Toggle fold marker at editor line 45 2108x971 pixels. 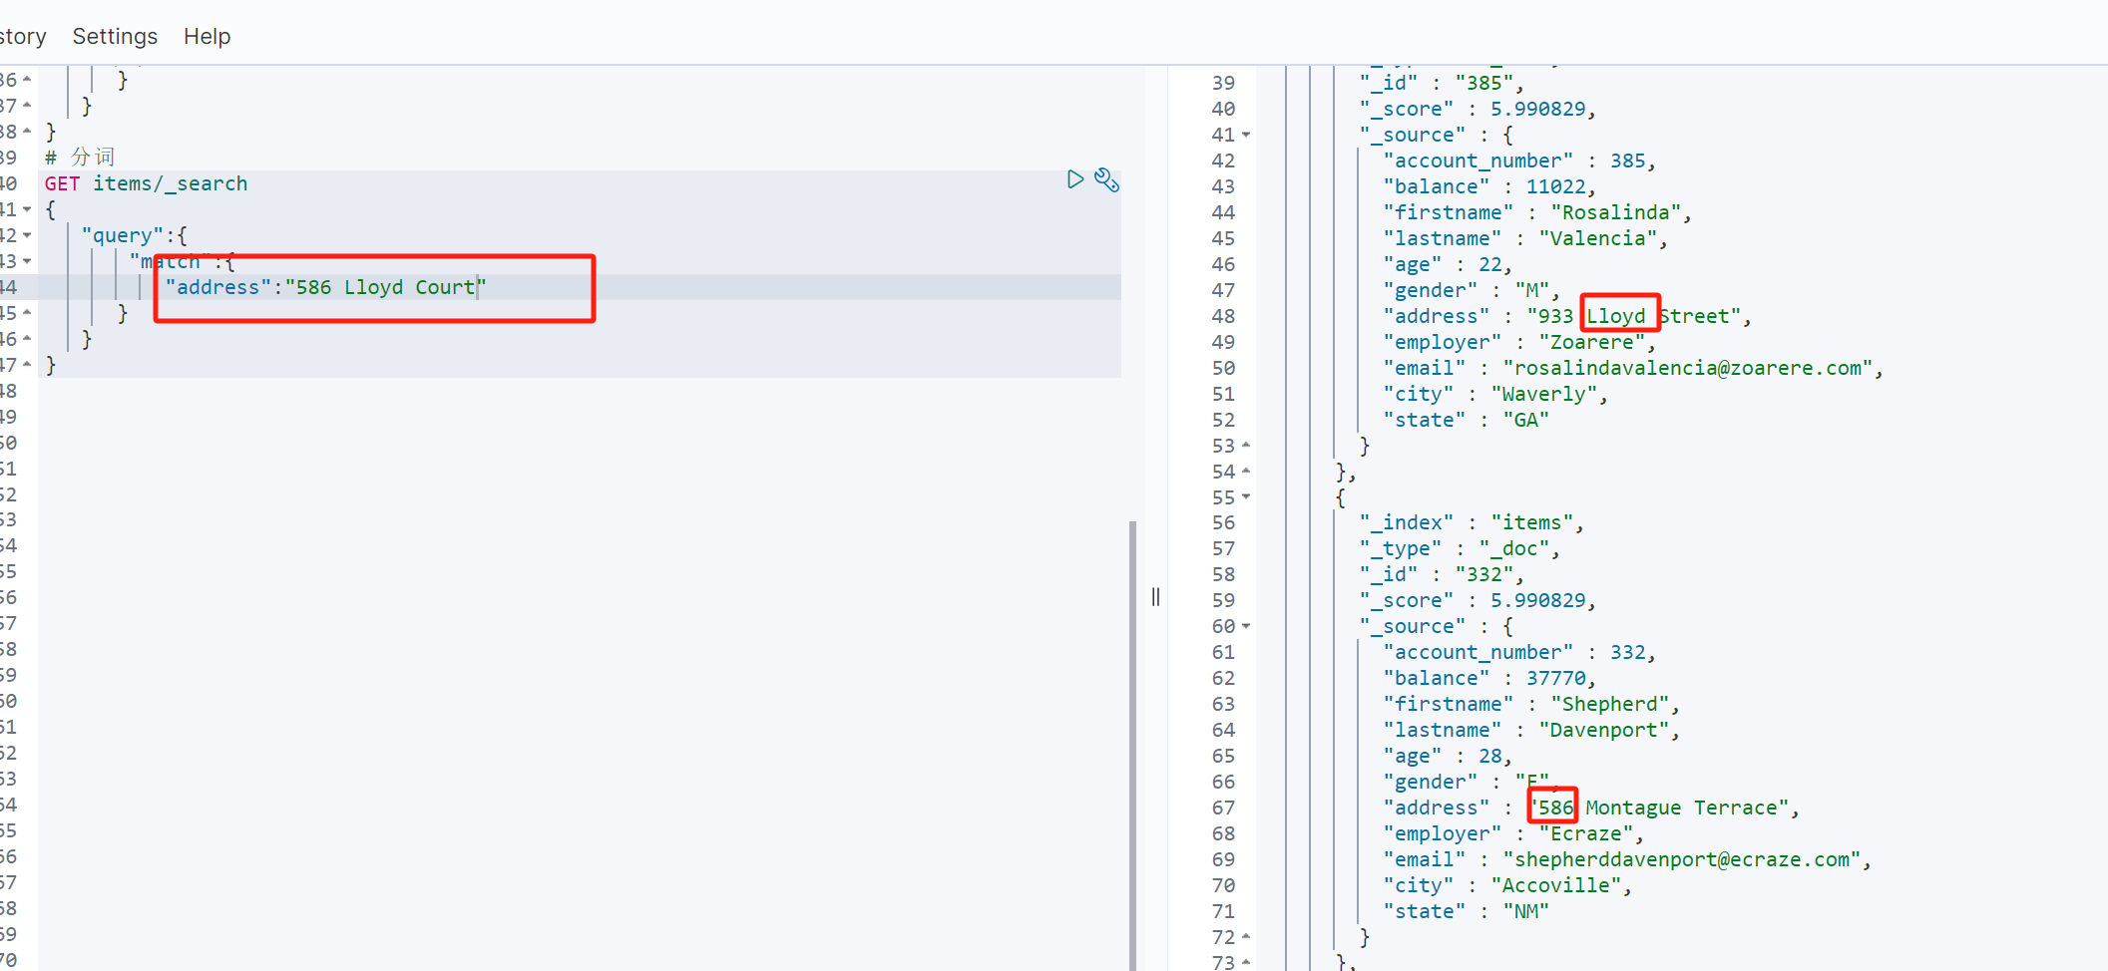27,313
